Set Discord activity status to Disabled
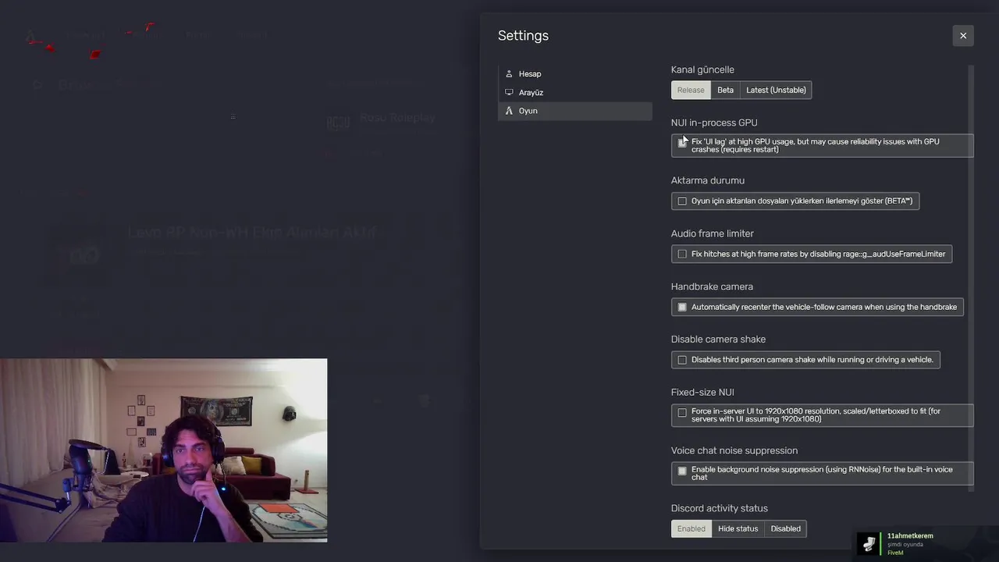Viewport: 999px width, 562px height. click(785, 528)
